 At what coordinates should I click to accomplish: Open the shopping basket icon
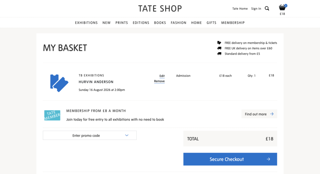(x=282, y=7)
